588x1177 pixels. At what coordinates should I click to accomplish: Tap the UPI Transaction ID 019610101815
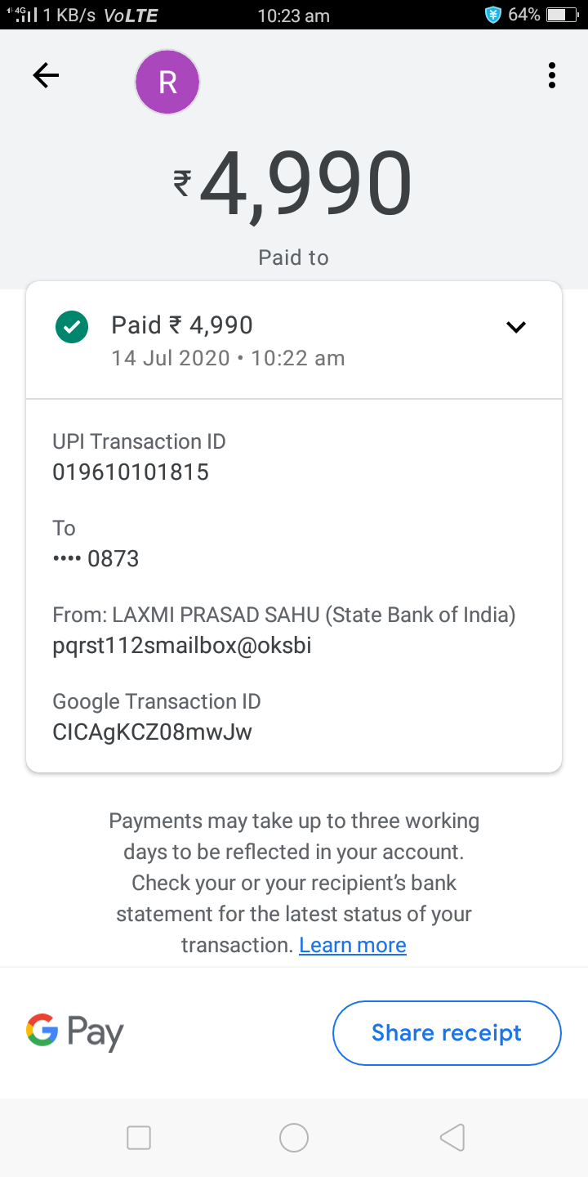[x=131, y=472]
